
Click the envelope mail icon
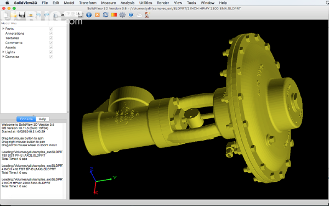(x=139, y=15)
